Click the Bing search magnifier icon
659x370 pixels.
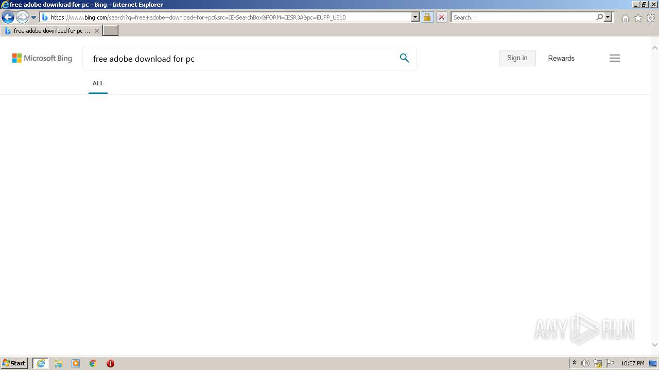tap(405, 58)
